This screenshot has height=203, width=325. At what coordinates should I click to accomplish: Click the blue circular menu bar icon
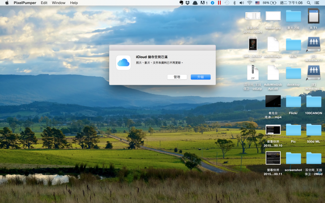click(213, 3)
